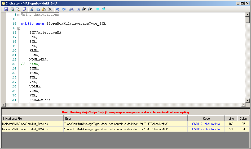Maximize the Indicator editor window
251x149 pixels.
pyautogui.click(x=243, y=3)
